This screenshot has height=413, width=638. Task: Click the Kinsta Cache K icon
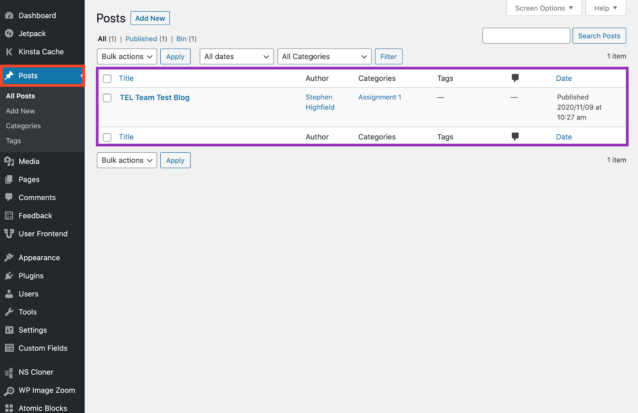coord(9,52)
